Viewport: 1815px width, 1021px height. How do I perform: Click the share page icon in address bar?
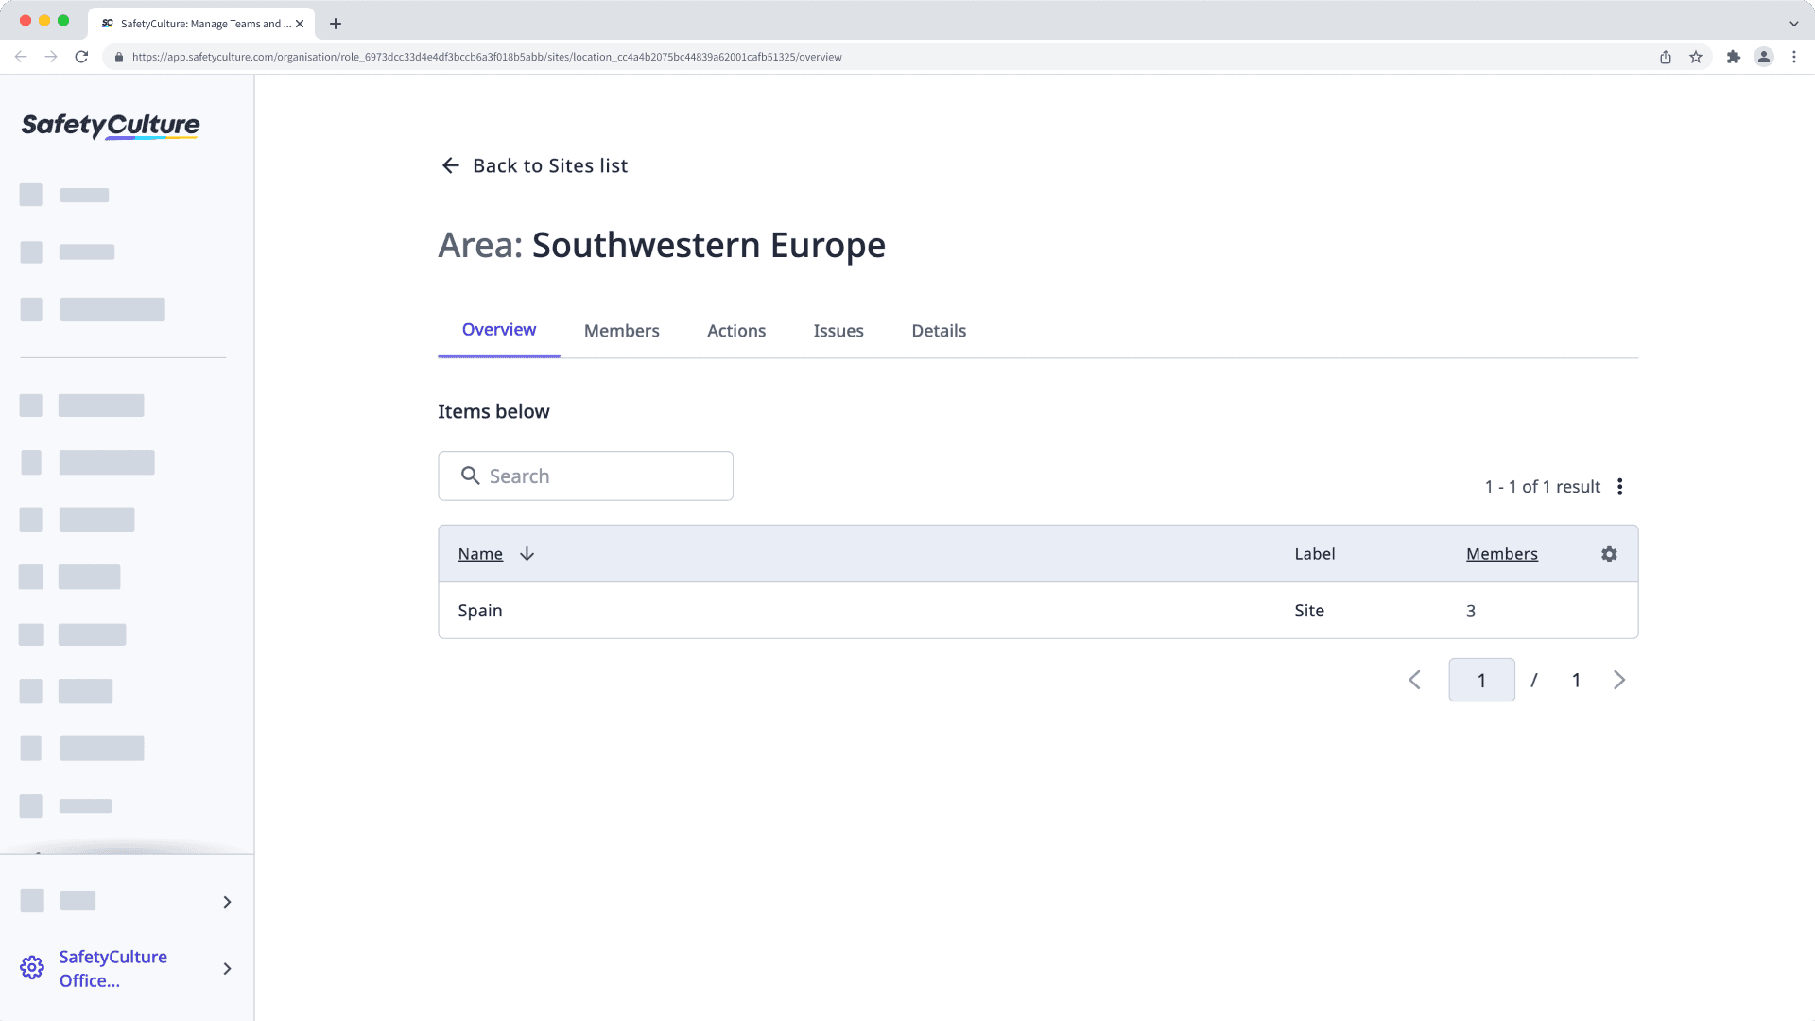1666,57
